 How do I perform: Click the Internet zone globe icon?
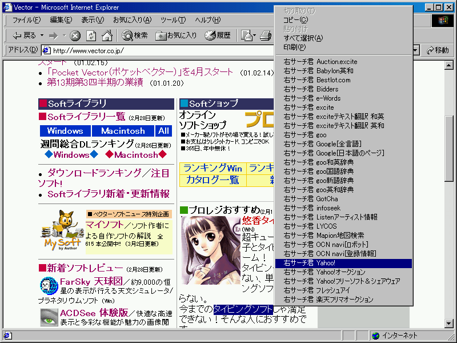(x=376, y=336)
